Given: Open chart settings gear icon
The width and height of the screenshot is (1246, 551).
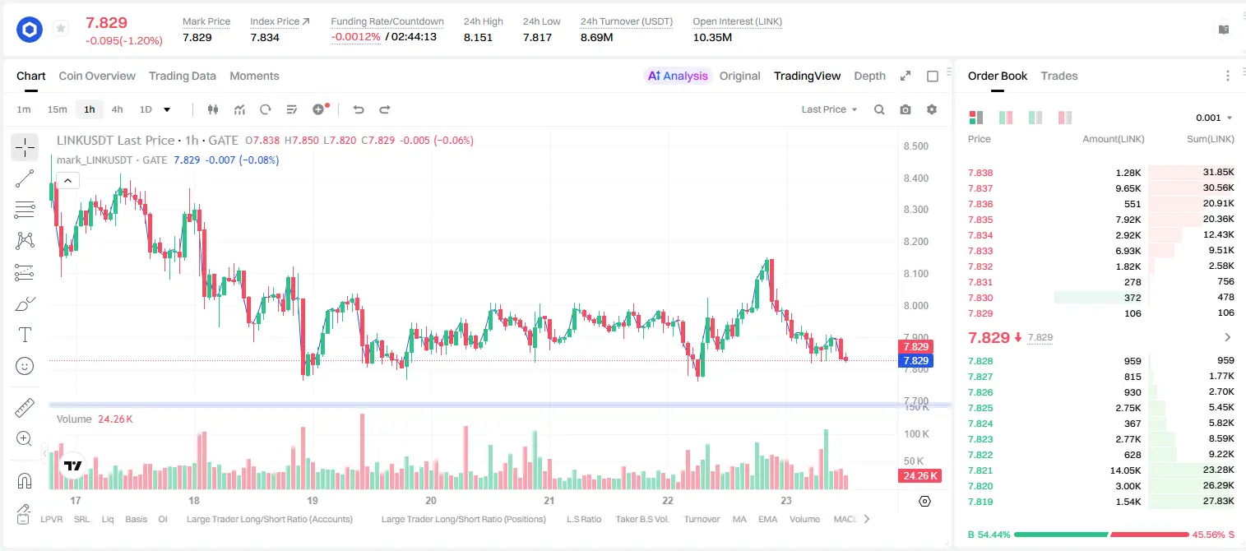Looking at the screenshot, I should pos(932,109).
